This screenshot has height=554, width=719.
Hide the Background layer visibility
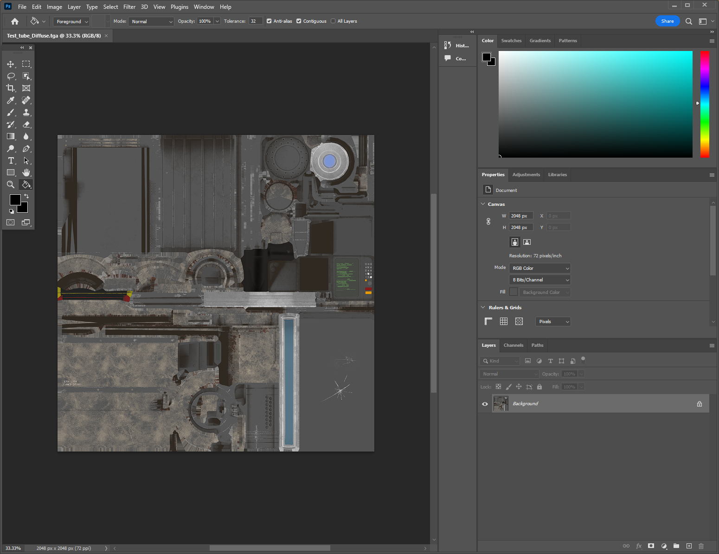(485, 403)
